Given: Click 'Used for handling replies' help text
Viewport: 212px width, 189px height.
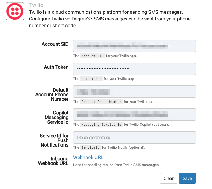Looking at the screenshot, I should [x=116, y=165].
